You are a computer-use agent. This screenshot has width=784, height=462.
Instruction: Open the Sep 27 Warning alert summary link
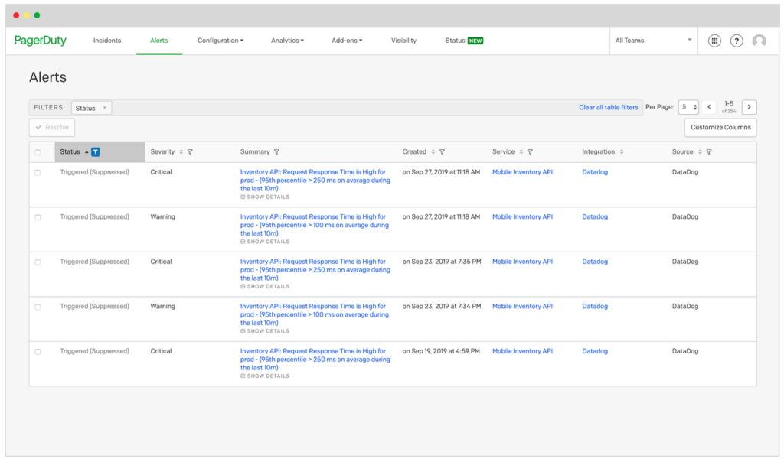click(x=315, y=225)
